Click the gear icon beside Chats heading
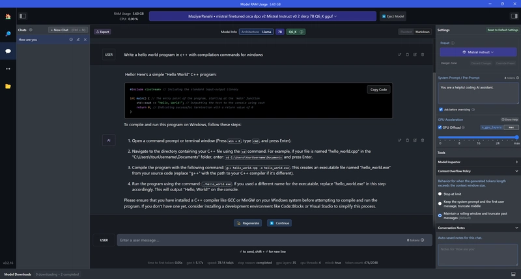Screen dimensions: 521x279 31,30
